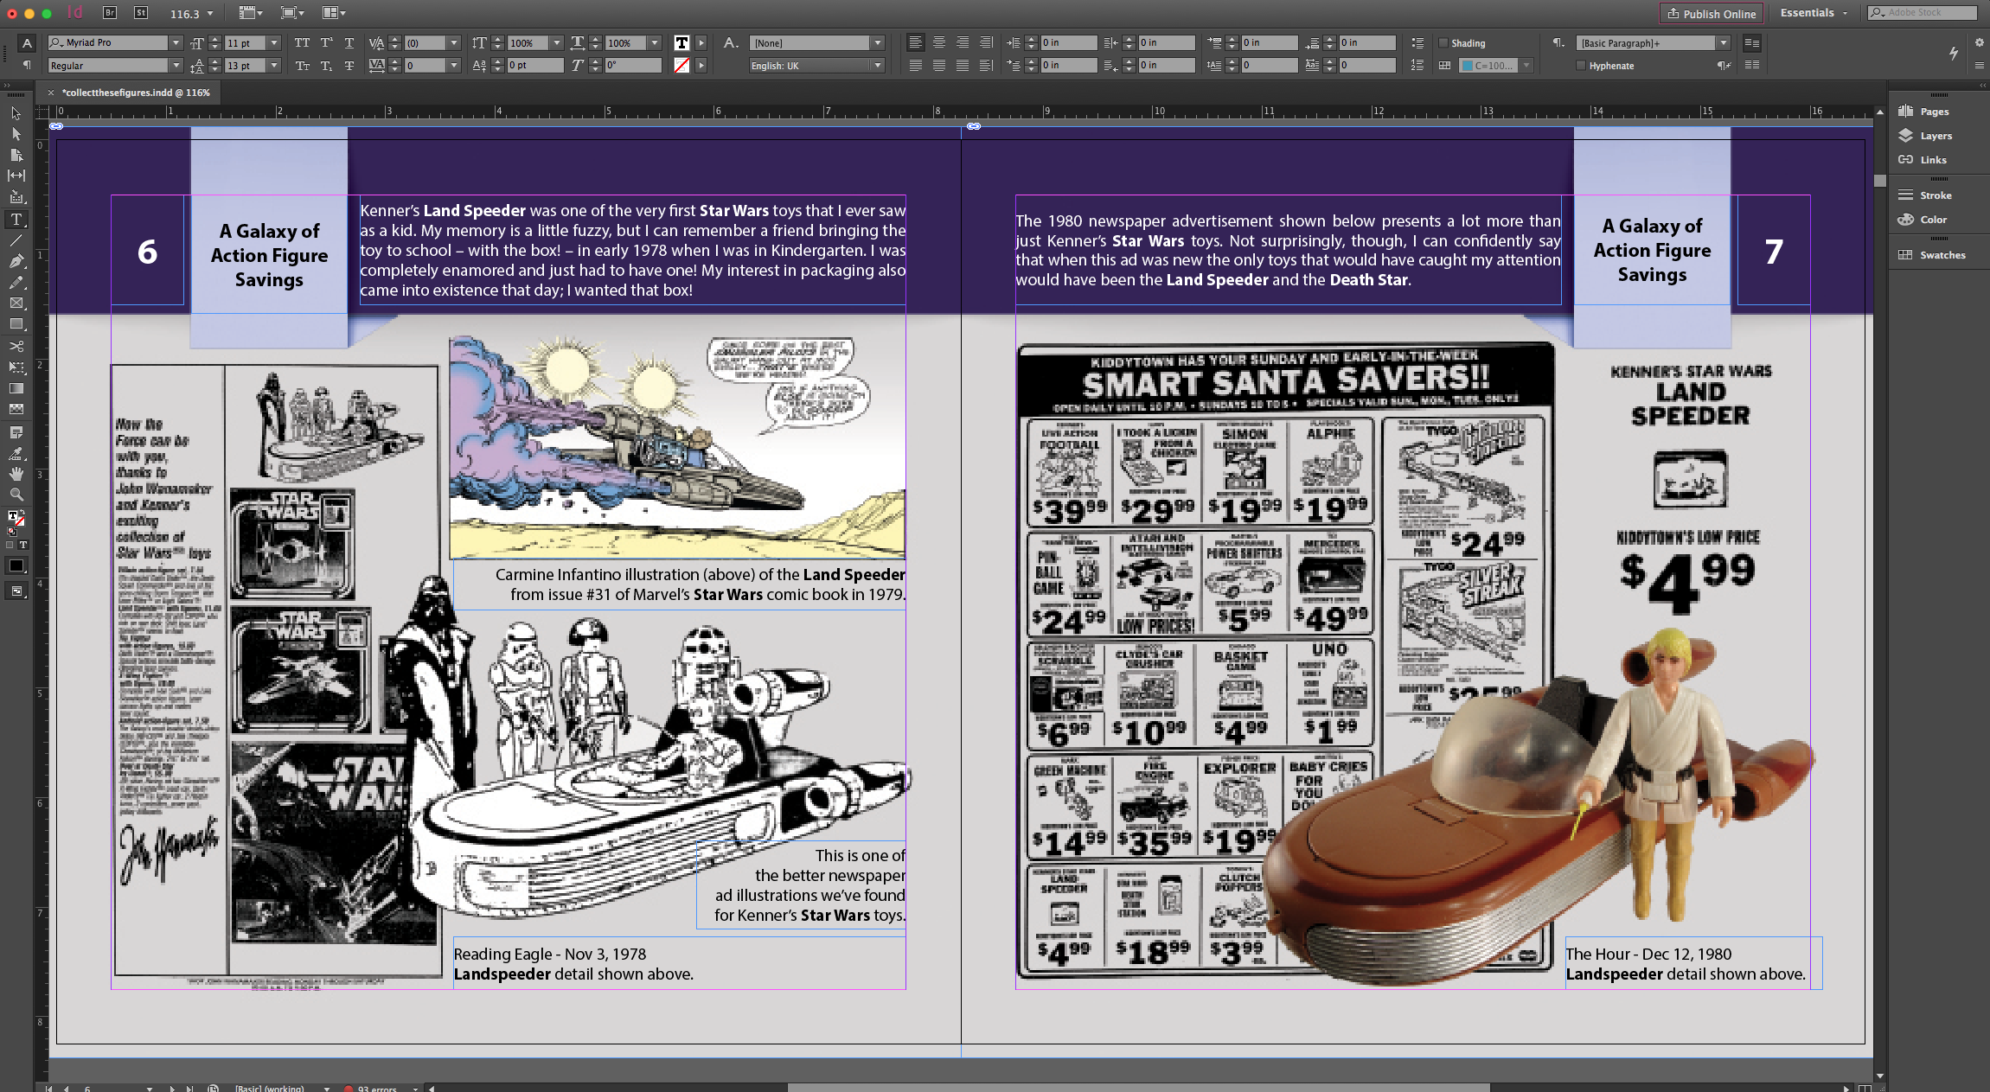Apply Underline formatting
Image resolution: width=1990 pixels, height=1092 pixels.
(x=349, y=42)
